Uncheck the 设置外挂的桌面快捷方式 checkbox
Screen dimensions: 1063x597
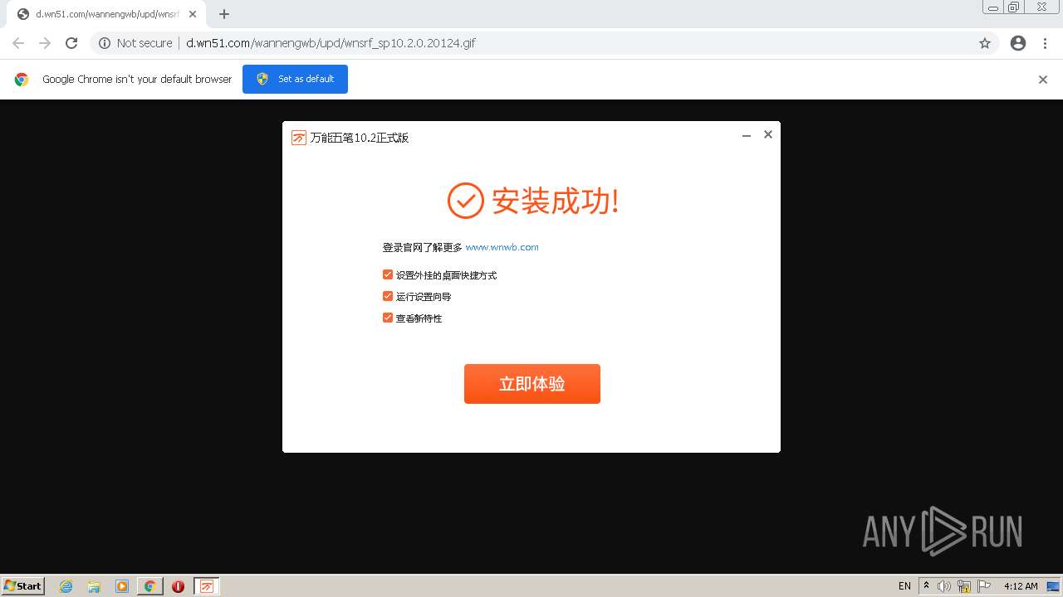click(x=387, y=274)
